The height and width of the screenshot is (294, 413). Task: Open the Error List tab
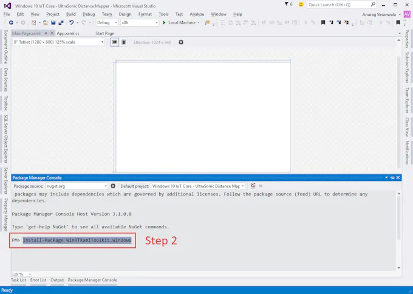(x=38, y=280)
